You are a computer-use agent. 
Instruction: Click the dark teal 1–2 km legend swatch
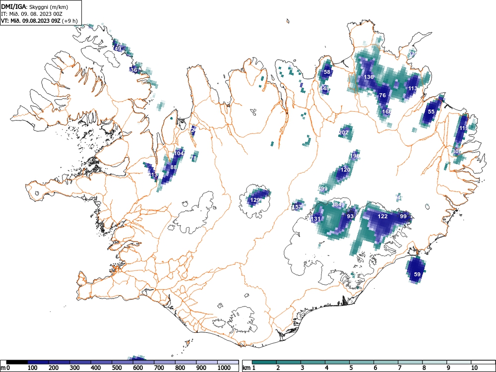264,362
